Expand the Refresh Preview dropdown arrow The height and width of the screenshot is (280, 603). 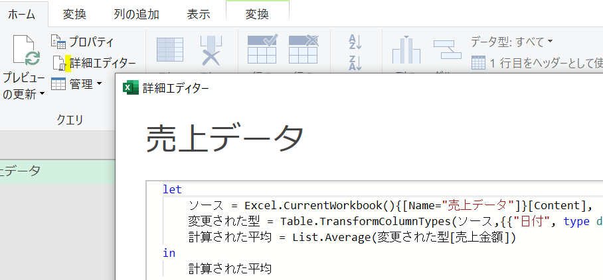[x=42, y=94]
